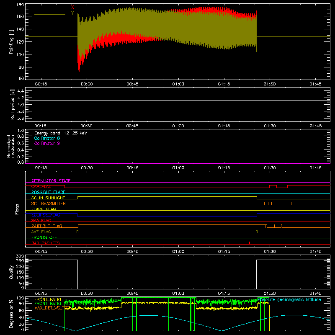Click the blue ECLIPSE_FLAG label
The height and width of the screenshot is (335, 335).
tap(46, 215)
